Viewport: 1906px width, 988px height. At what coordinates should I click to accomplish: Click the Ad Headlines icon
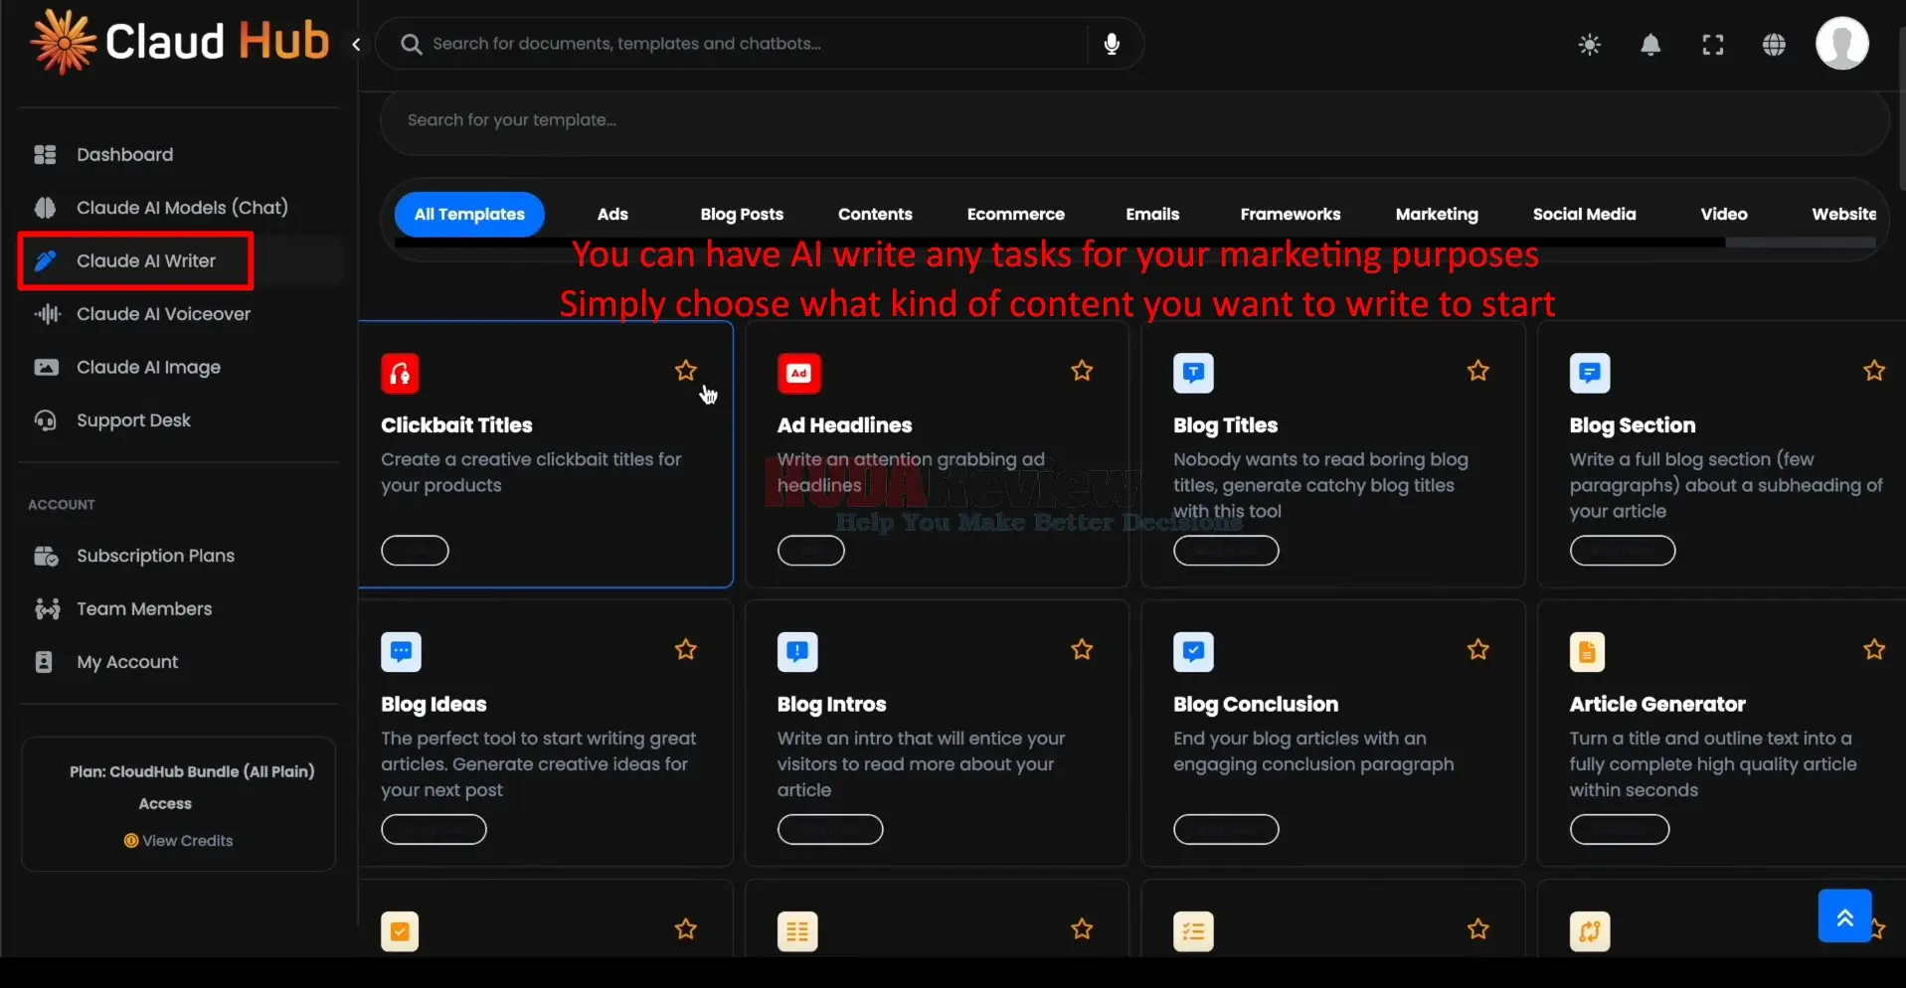[x=798, y=374]
